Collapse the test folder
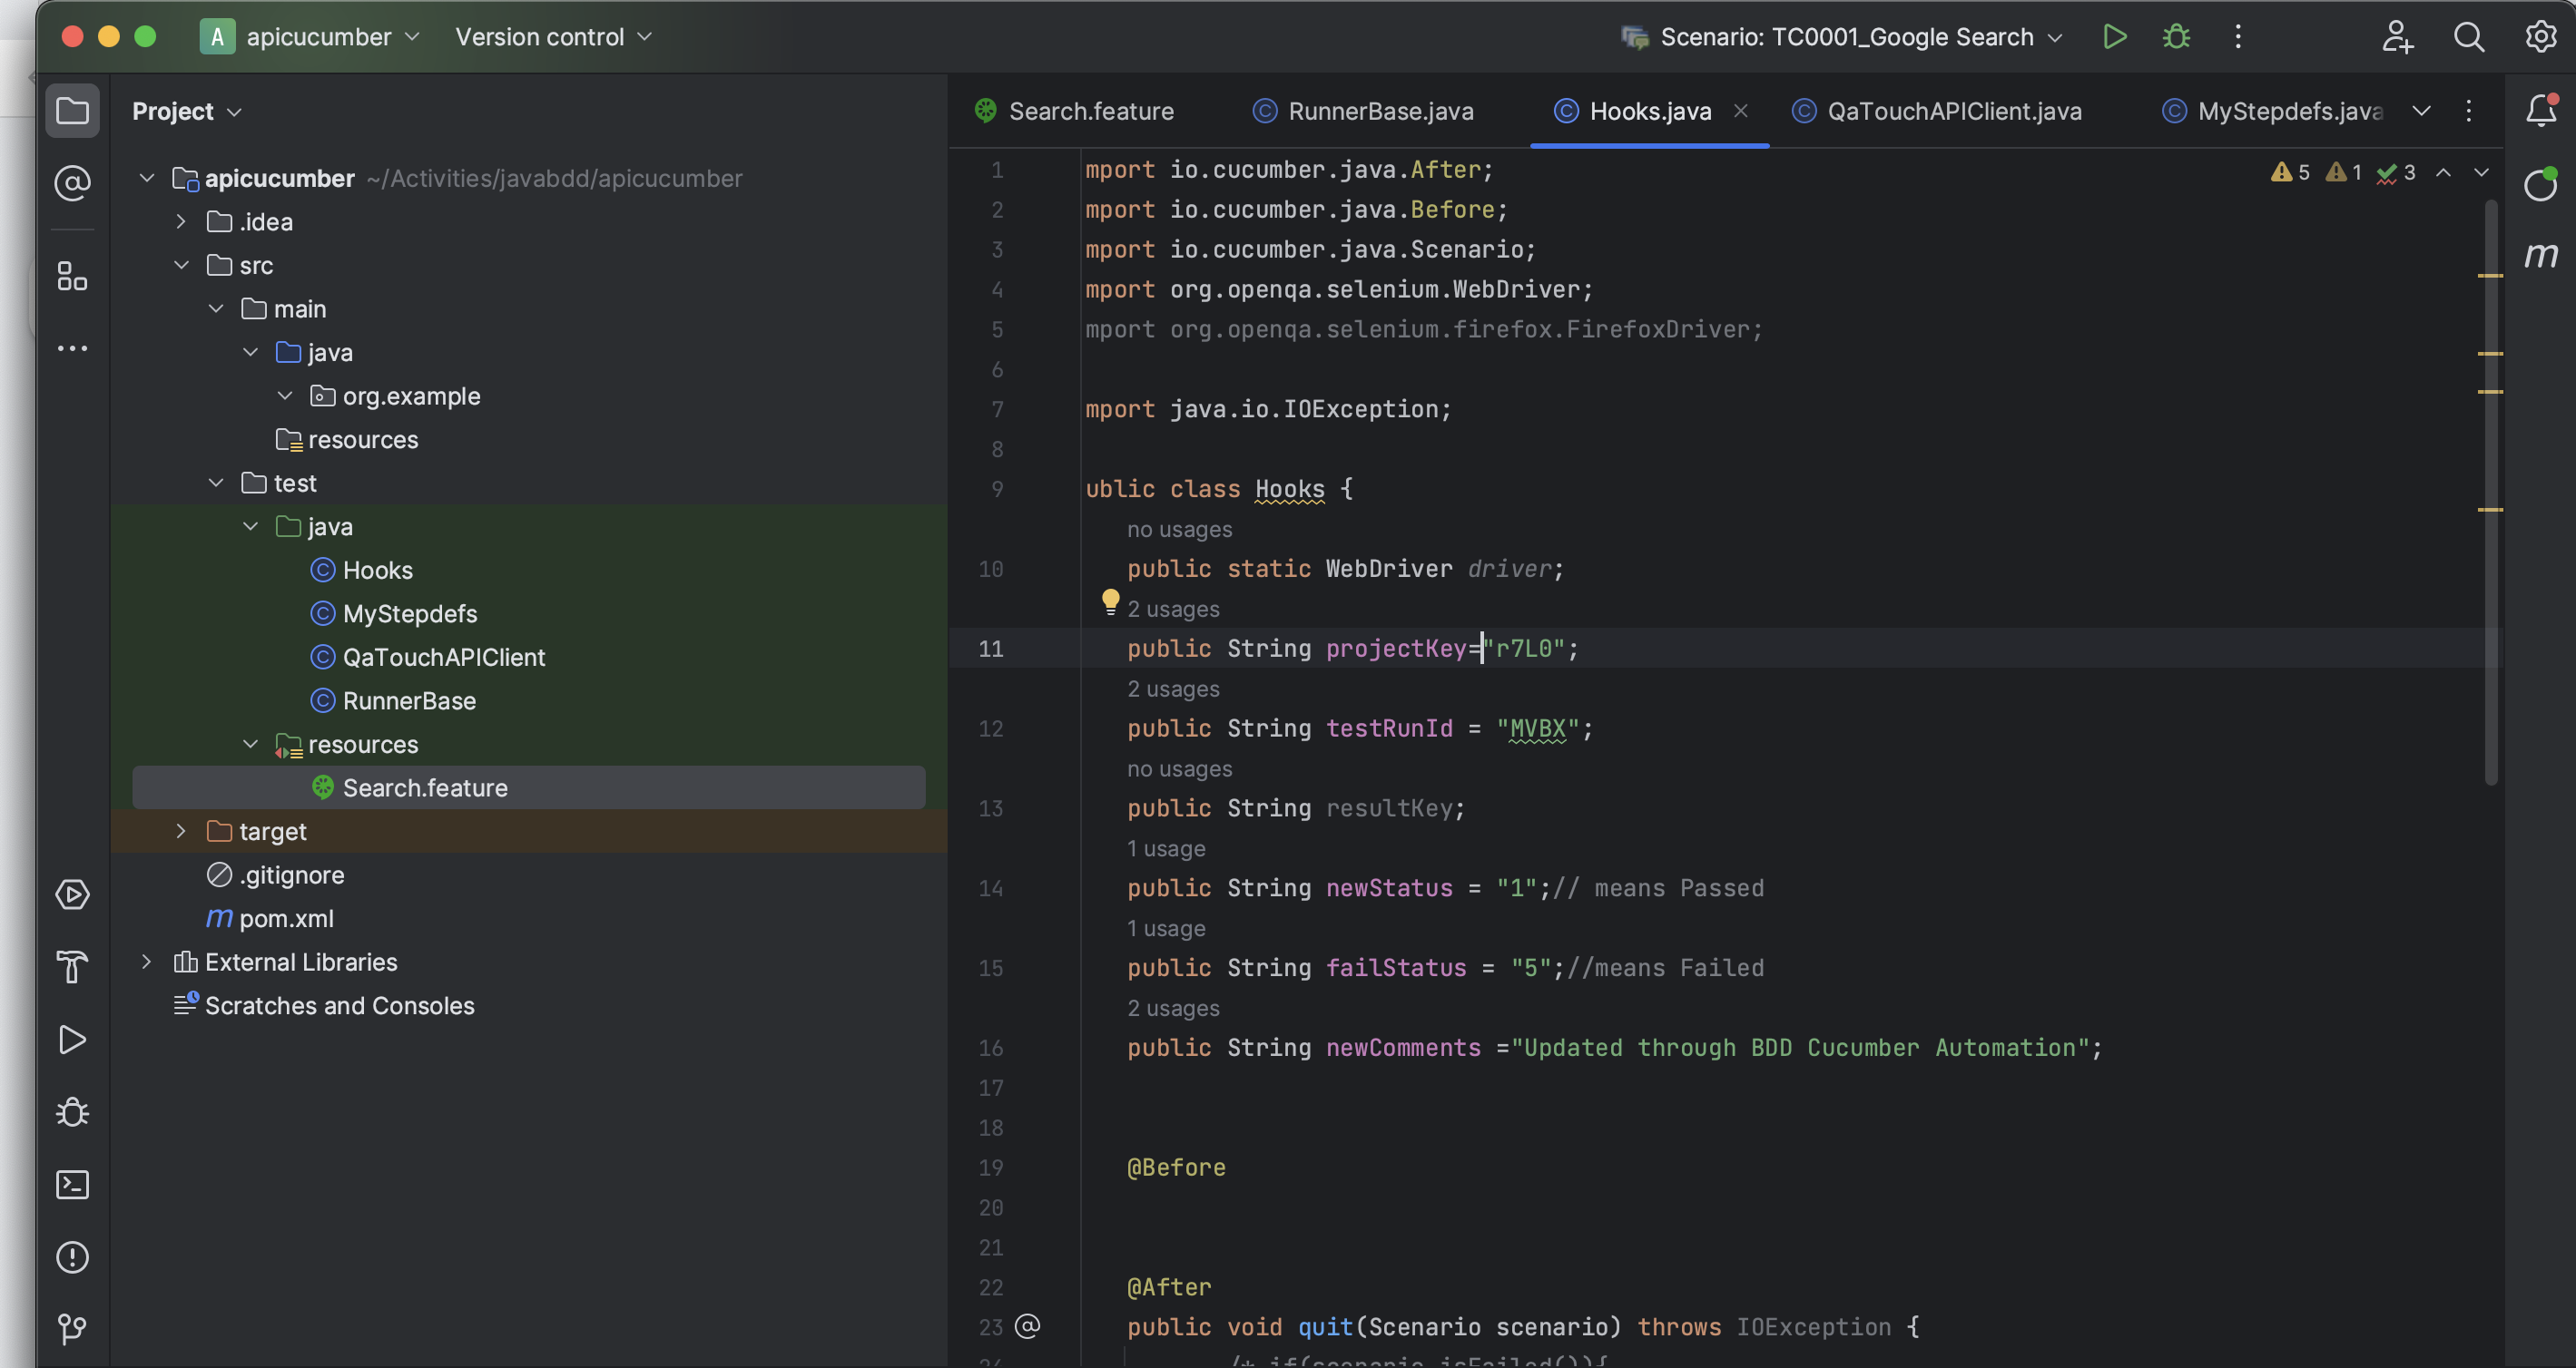 click(x=216, y=483)
